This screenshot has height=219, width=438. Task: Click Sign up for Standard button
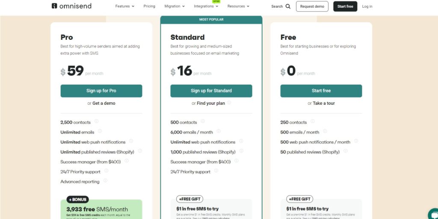coord(211,91)
